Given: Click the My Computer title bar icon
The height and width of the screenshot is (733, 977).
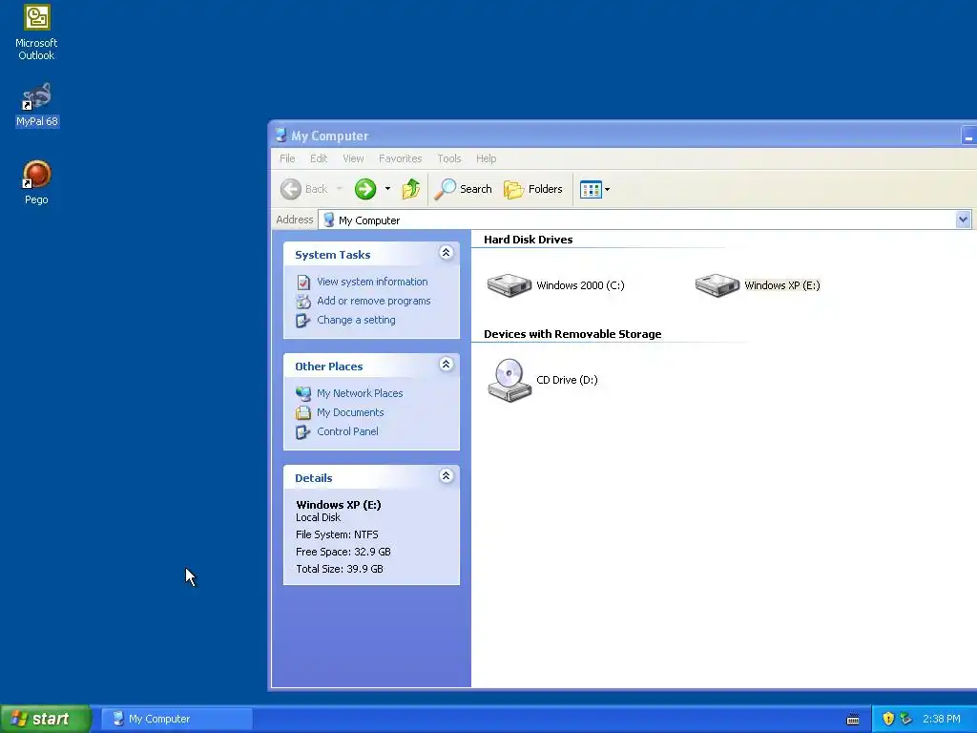Looking at the screenshot, I should [x=281, y=136].
